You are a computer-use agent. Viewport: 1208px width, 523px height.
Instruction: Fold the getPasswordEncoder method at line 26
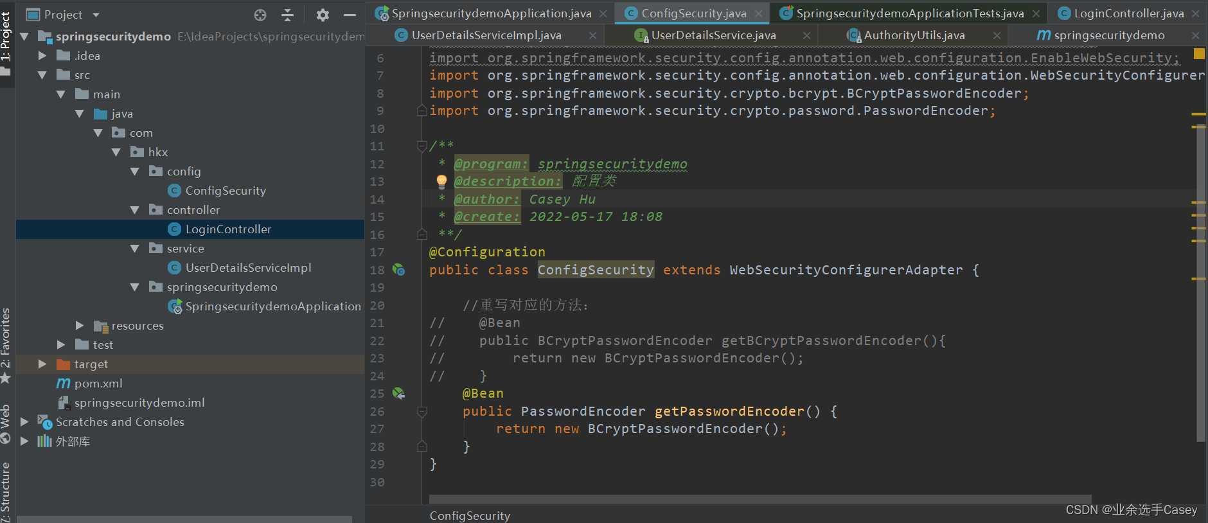pyautogui.click(x=422, y=411)
